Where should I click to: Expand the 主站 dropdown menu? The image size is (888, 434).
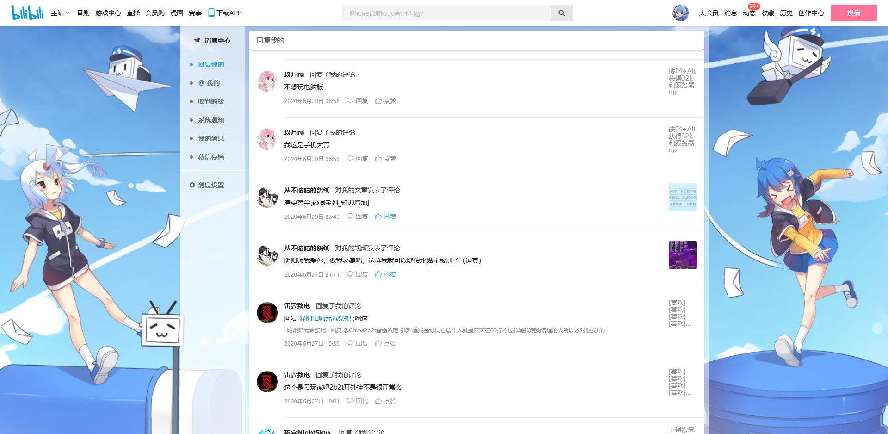pos(60,13)
